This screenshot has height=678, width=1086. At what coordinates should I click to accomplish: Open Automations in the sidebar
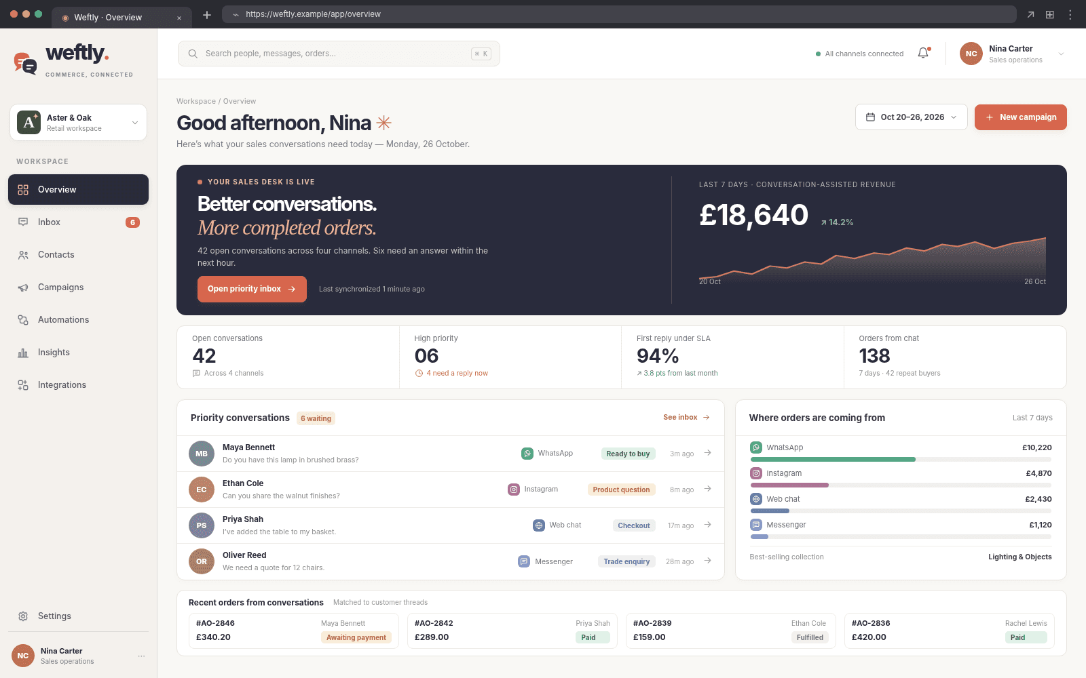79,320
